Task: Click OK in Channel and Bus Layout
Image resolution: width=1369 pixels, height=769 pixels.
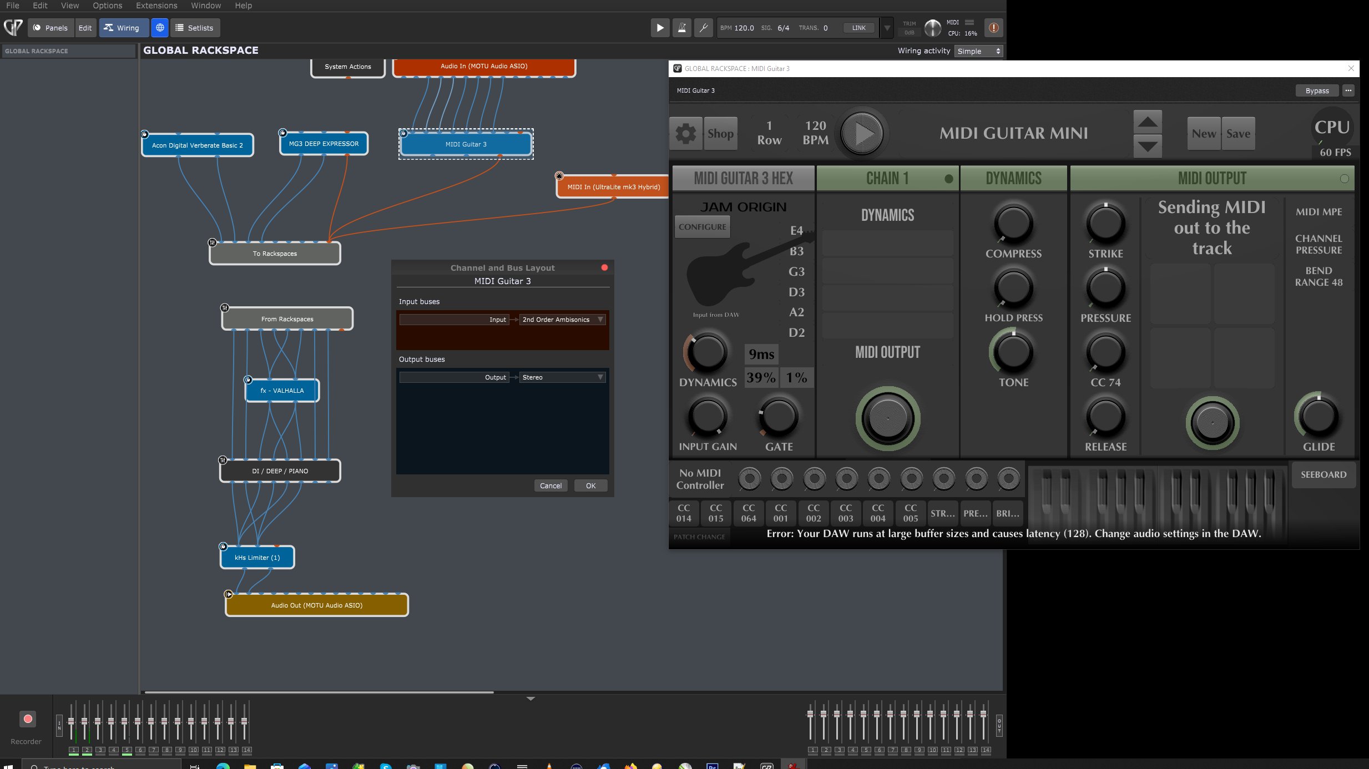Action: point(590,485)
